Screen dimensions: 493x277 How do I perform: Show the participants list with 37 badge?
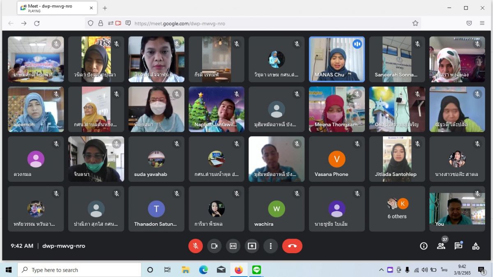441,246
